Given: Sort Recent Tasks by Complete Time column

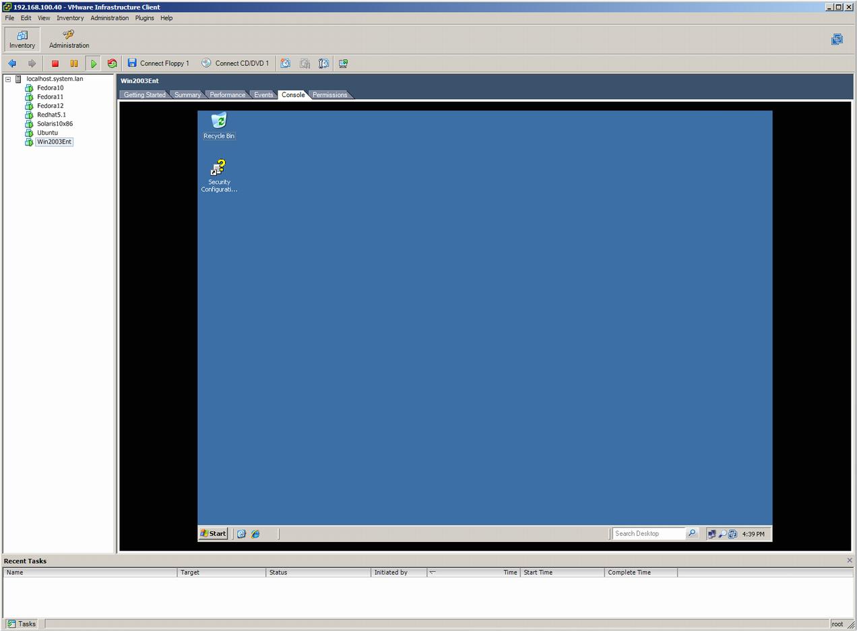Looking at the screenshot, I should click(641, 572).
